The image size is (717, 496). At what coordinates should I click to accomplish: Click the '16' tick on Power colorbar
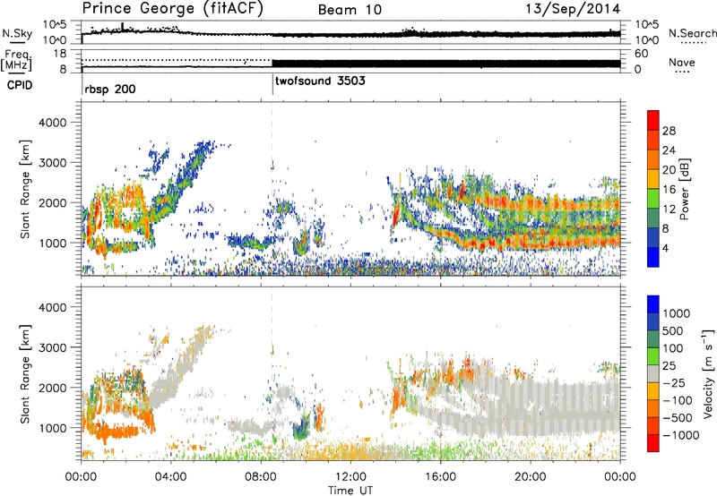click(x=669, y=190)
